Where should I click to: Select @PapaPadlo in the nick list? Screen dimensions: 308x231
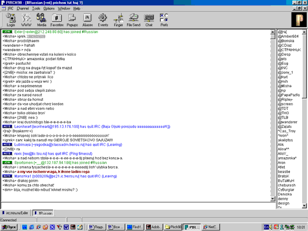click(289, 95)
